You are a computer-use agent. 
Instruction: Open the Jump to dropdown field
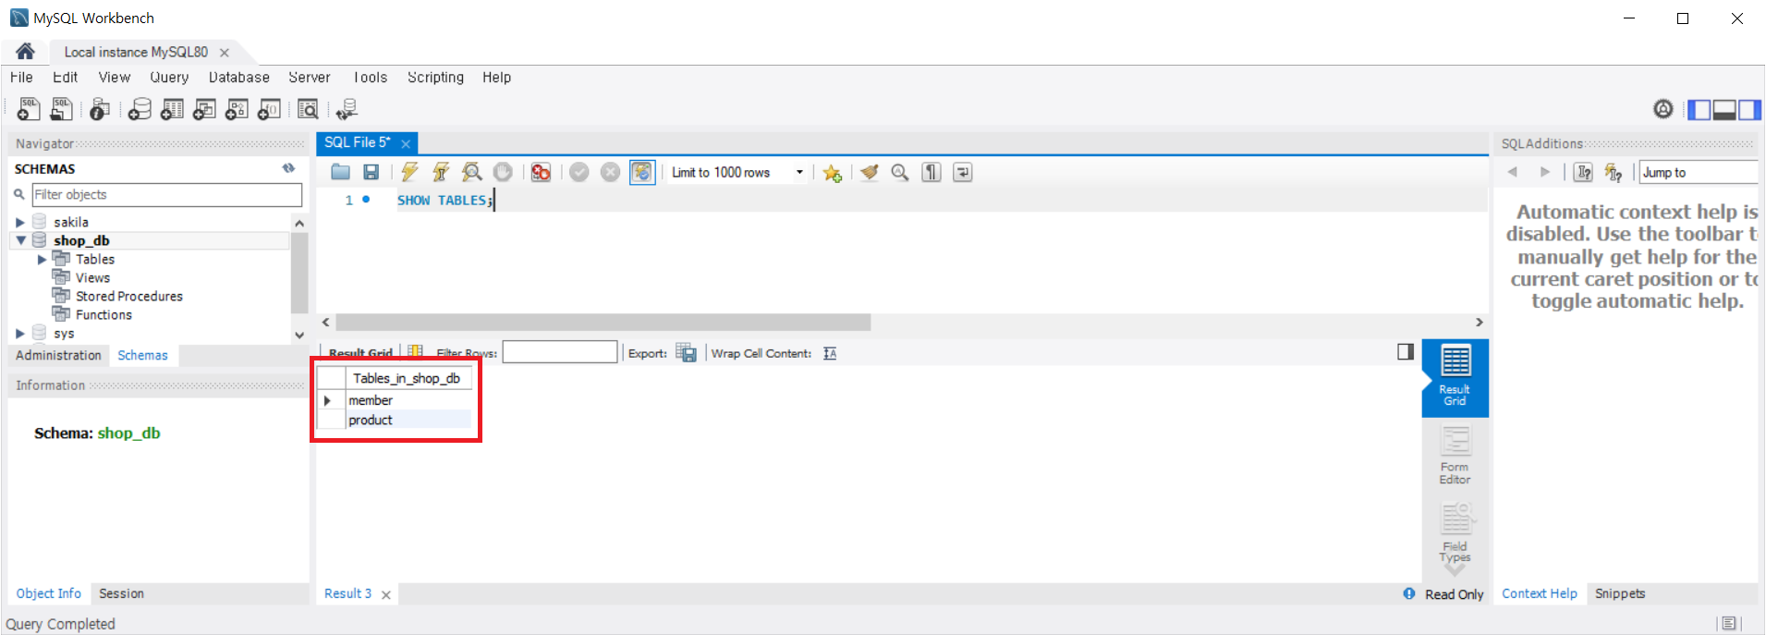[x=1699, y=173]
